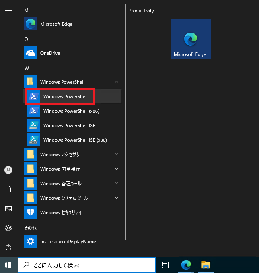Image resolution: width=259 pixels, height=273 pixels.
Task: Click the Windows PowerShell (x86) label
Action: click(71, 111)
